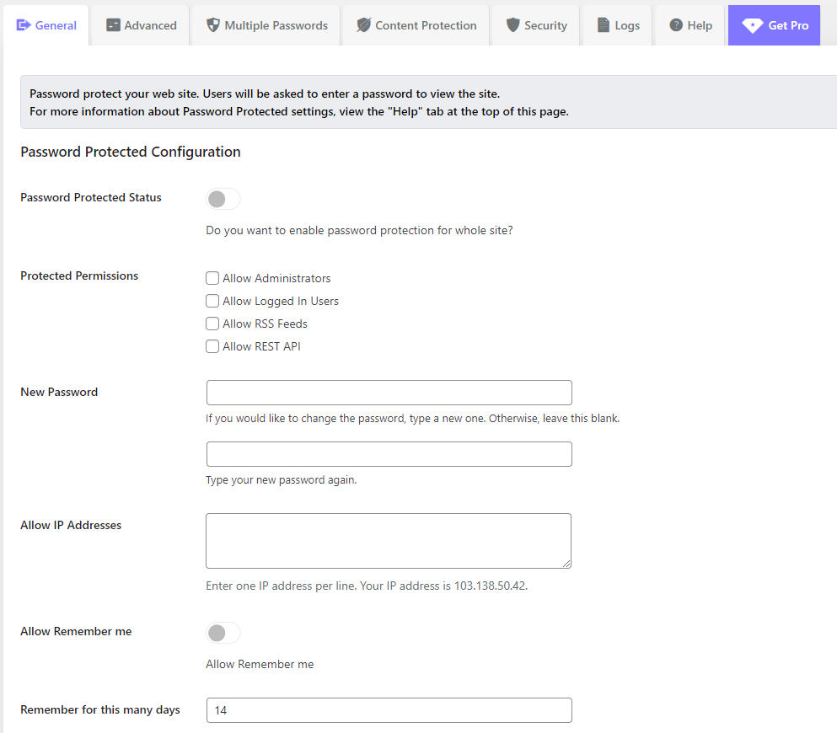This screenshot has width=837, height=733.
Task: Turn on the Allow Remember me toggle
Action: pos(223,633)
